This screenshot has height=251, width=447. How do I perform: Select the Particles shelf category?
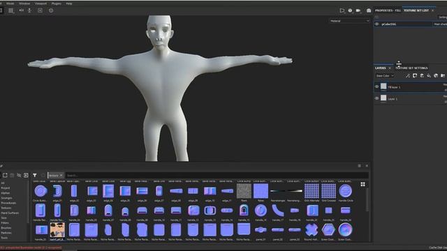pyautogui.click(x=6, y=233)
